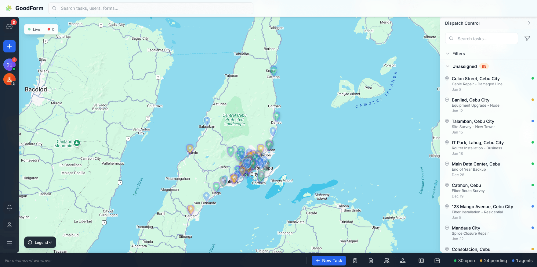Click the map pin near San Fernando
The width and height of the screenshot is (537, 267).
(x=206, y=196)
